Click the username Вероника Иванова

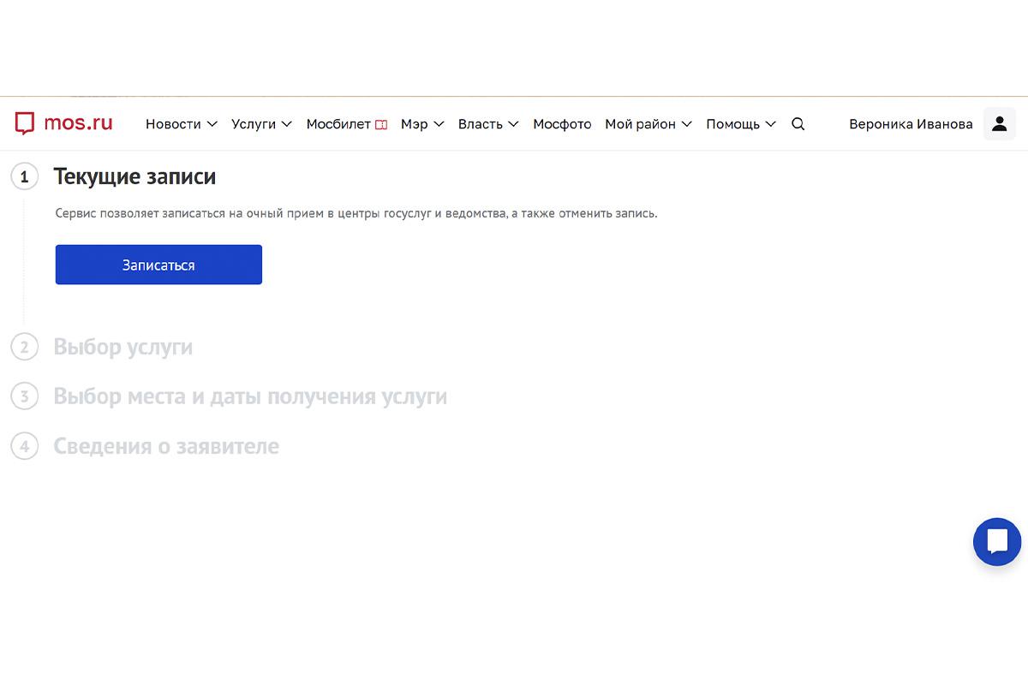click(x=911, y=124)
